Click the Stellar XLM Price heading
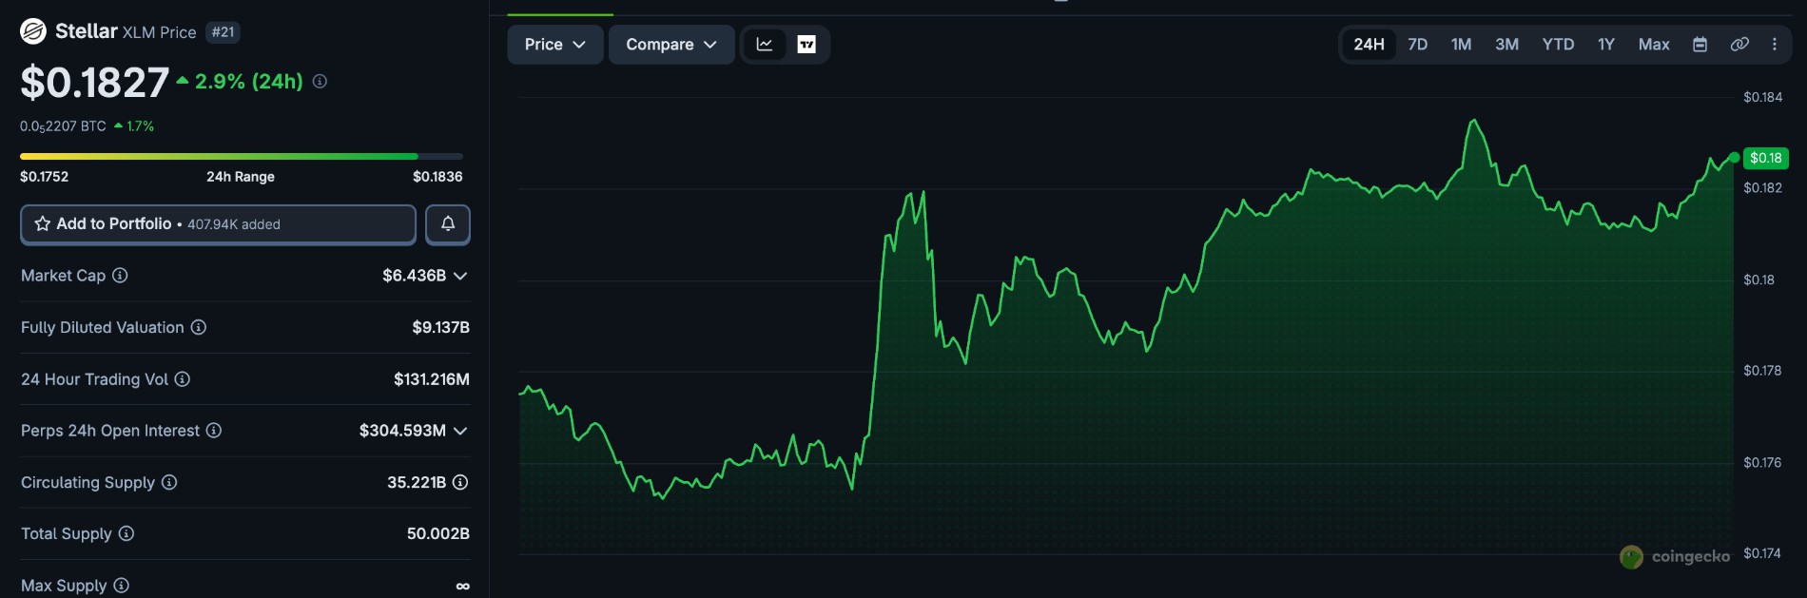The height and width of the screenshot is (598, 1807). pos(126,31)
